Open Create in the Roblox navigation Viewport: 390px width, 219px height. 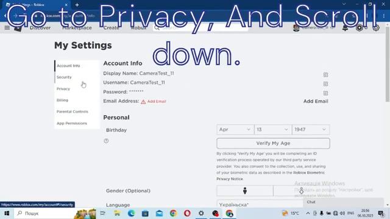coord(111,28)
